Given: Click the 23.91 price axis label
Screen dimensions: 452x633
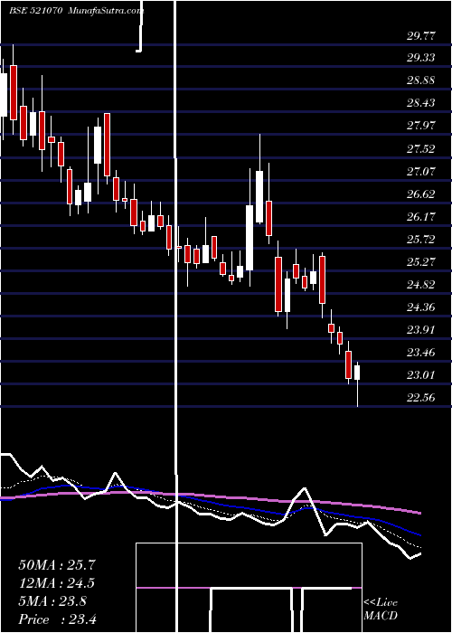Looking at the screenshot, I should [421, 331].
